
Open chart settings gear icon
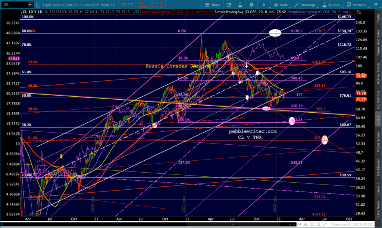click(x=251, y=5)
